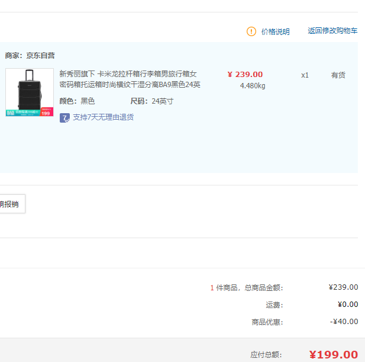Click the orange exclamation price info icon
365x362 pixels.
tap(251, 31)
